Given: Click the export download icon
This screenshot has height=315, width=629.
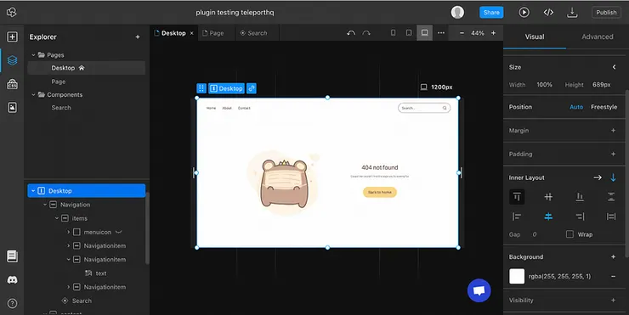Looking at the screenshot, I should coord(572,13).
